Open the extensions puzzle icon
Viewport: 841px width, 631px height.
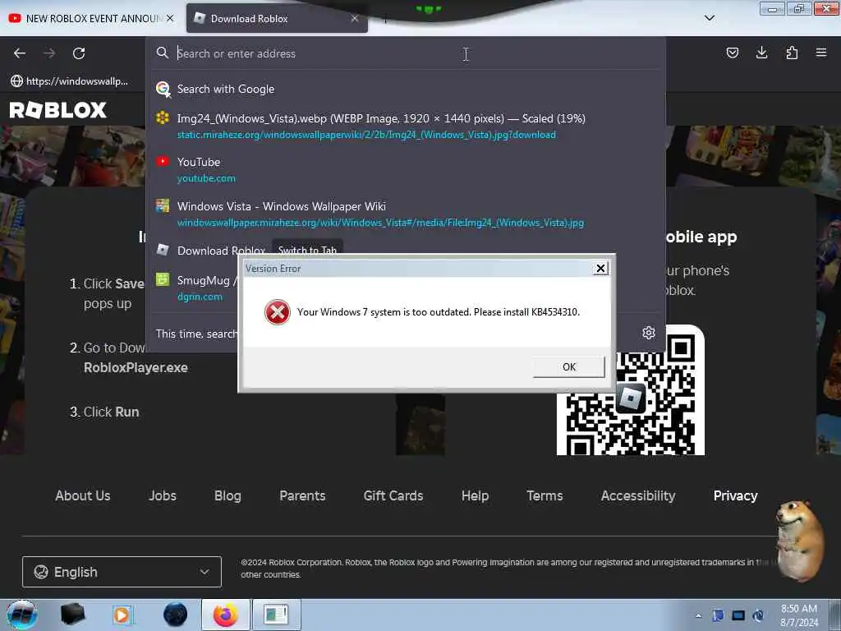792,53
